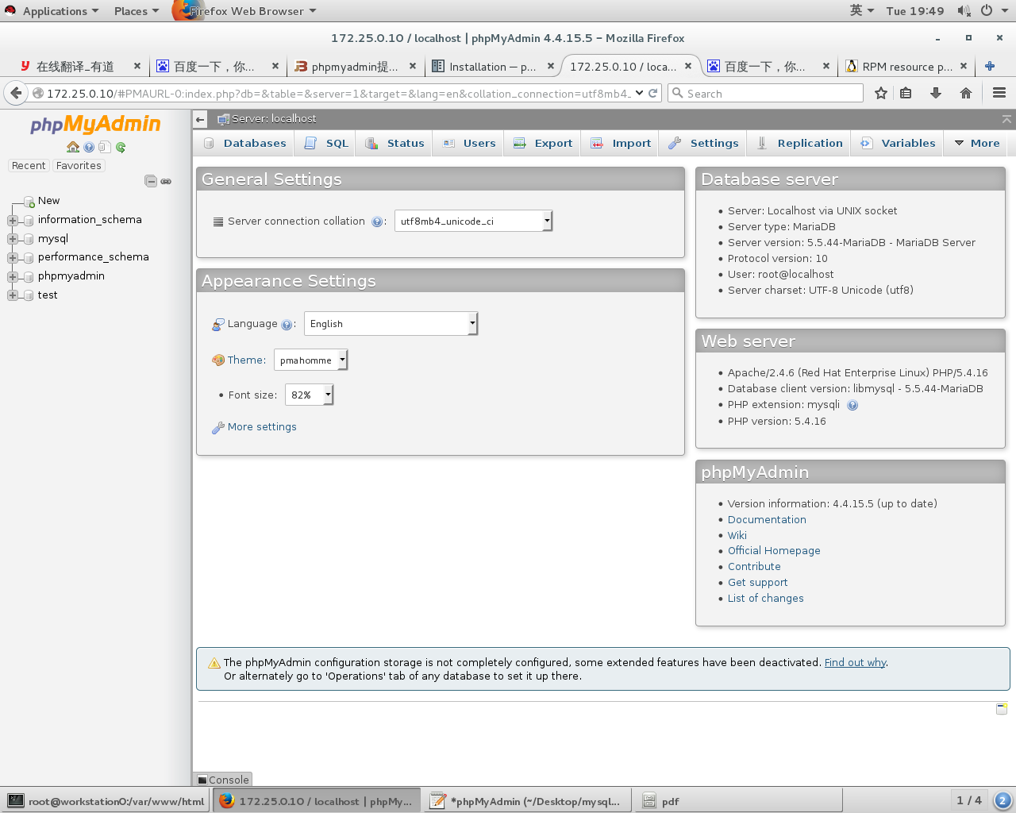Click the Firefox home icon
1016x813 pixels.
click(x=966, y=93)
